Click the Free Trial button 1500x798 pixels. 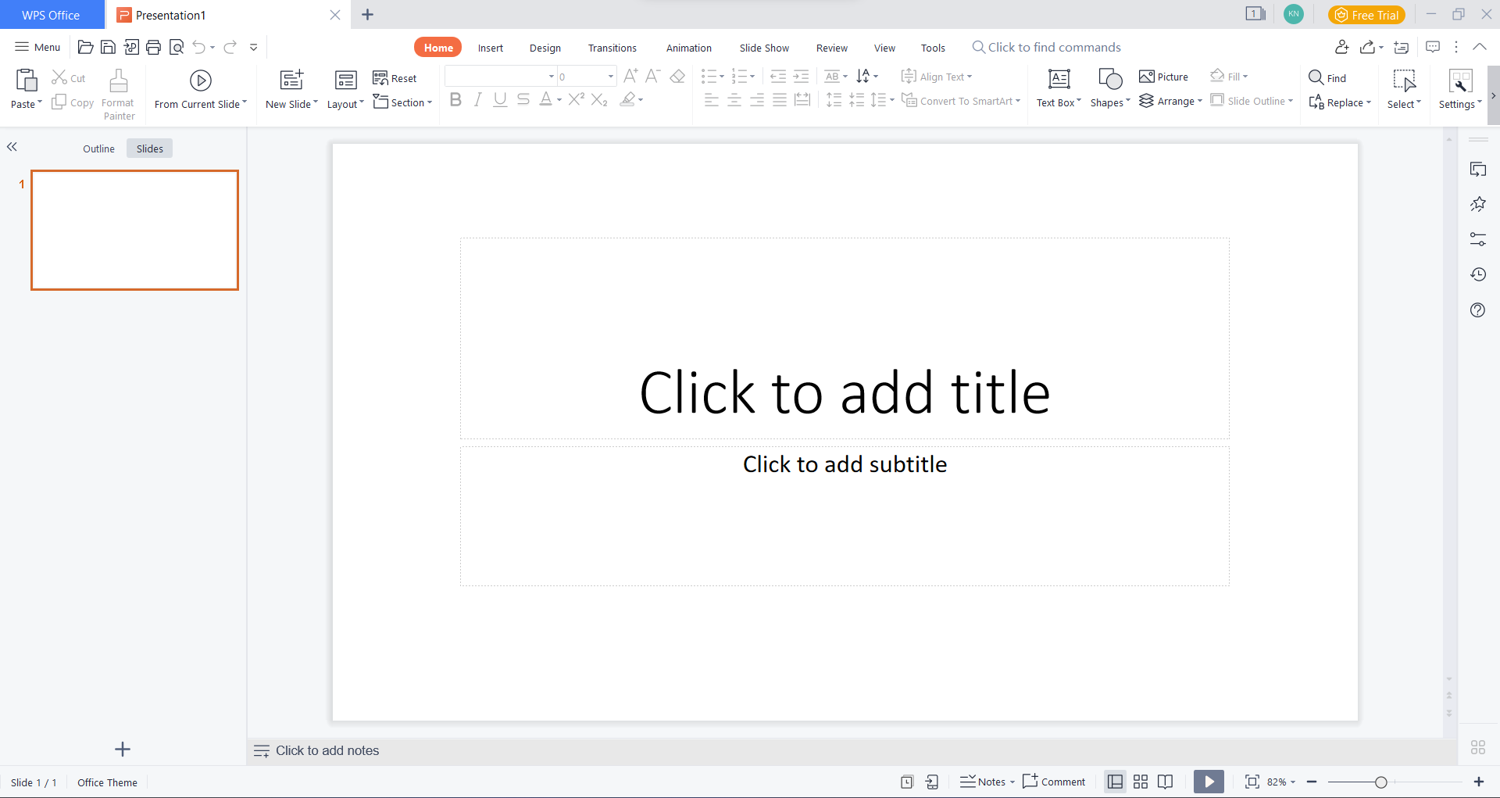(x=1366, y=15)
